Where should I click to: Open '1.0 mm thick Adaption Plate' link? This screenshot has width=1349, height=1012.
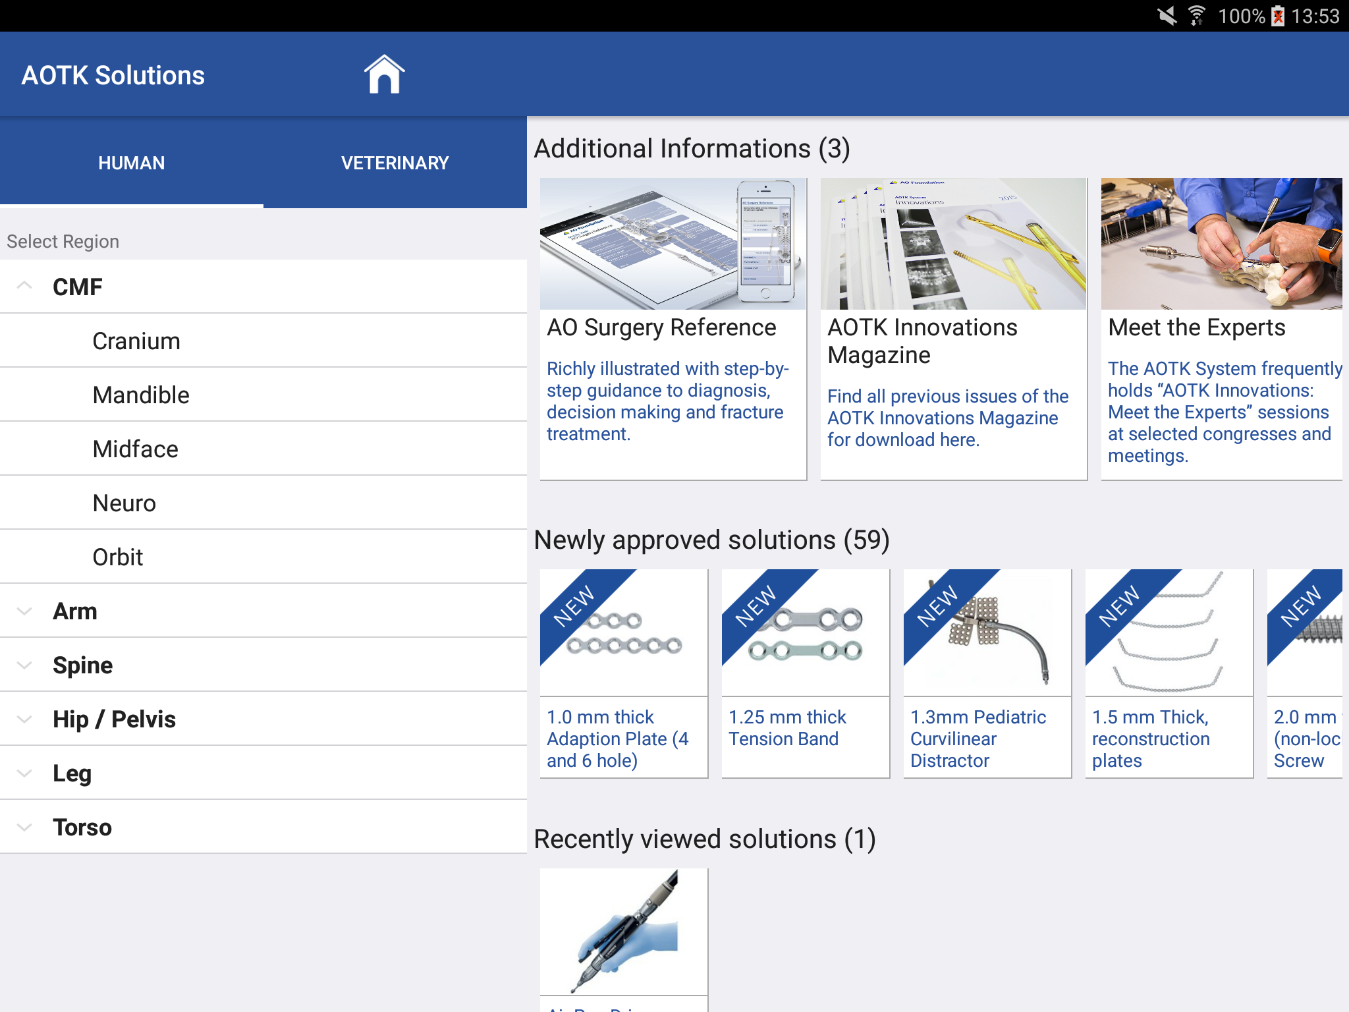pos(618,739)
